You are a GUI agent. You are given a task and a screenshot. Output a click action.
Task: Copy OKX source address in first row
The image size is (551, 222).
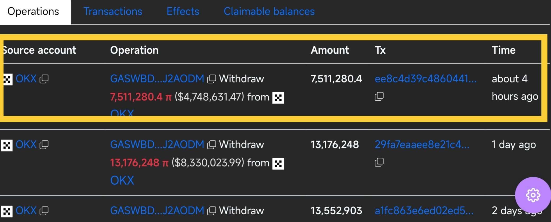tap(44, 79)
